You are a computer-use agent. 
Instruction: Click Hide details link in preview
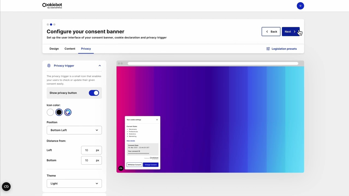pos(131,141)
